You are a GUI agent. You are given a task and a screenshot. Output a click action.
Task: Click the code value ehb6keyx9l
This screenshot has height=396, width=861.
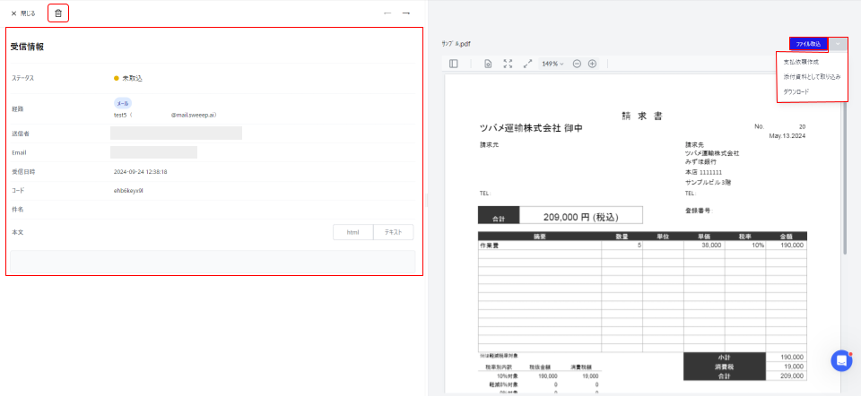[128, 190]
